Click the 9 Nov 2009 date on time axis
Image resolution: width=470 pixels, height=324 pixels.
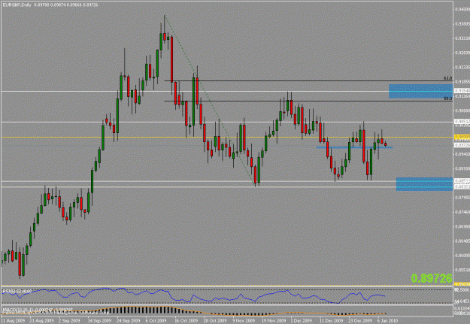244,320
